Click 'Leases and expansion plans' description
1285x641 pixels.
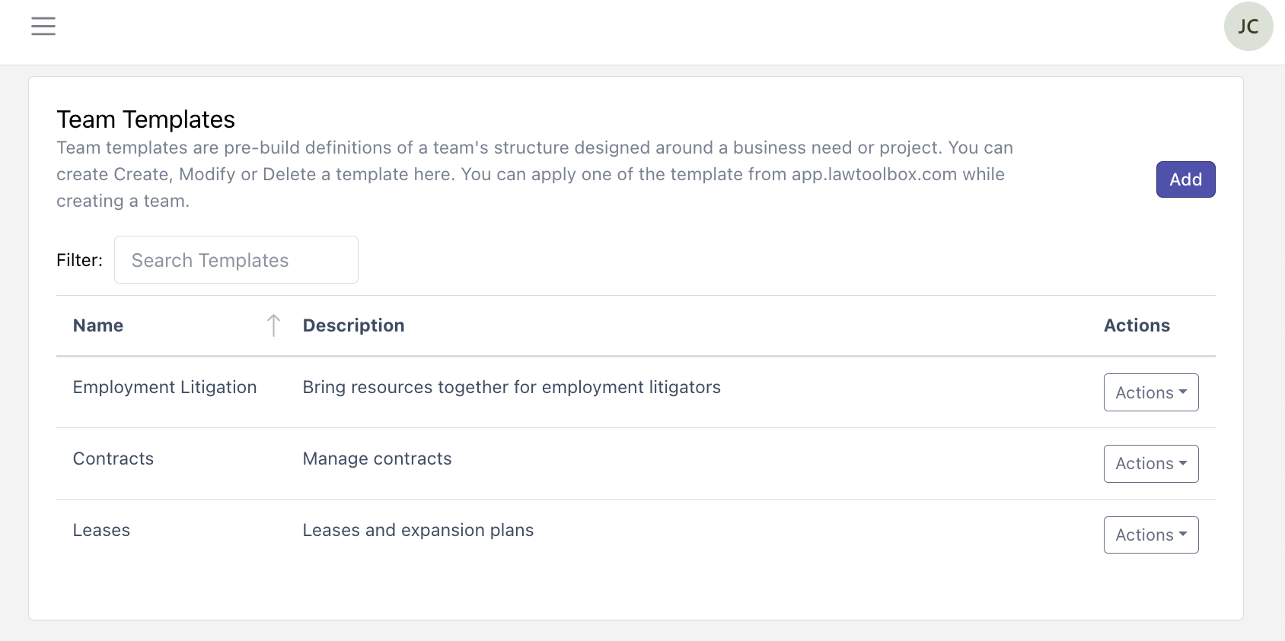[418, 530]
